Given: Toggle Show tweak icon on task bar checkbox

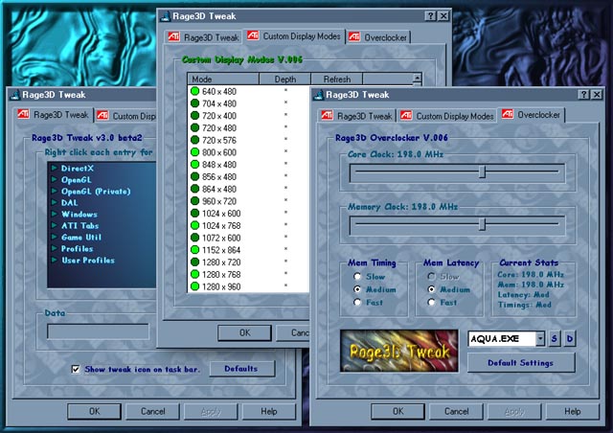Looking at the screenshot, I should point(76,369).
